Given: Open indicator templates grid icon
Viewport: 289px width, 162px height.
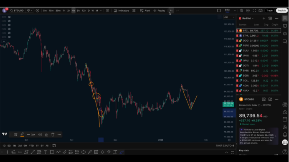Looking at the screenshot, I should [134, 10].
